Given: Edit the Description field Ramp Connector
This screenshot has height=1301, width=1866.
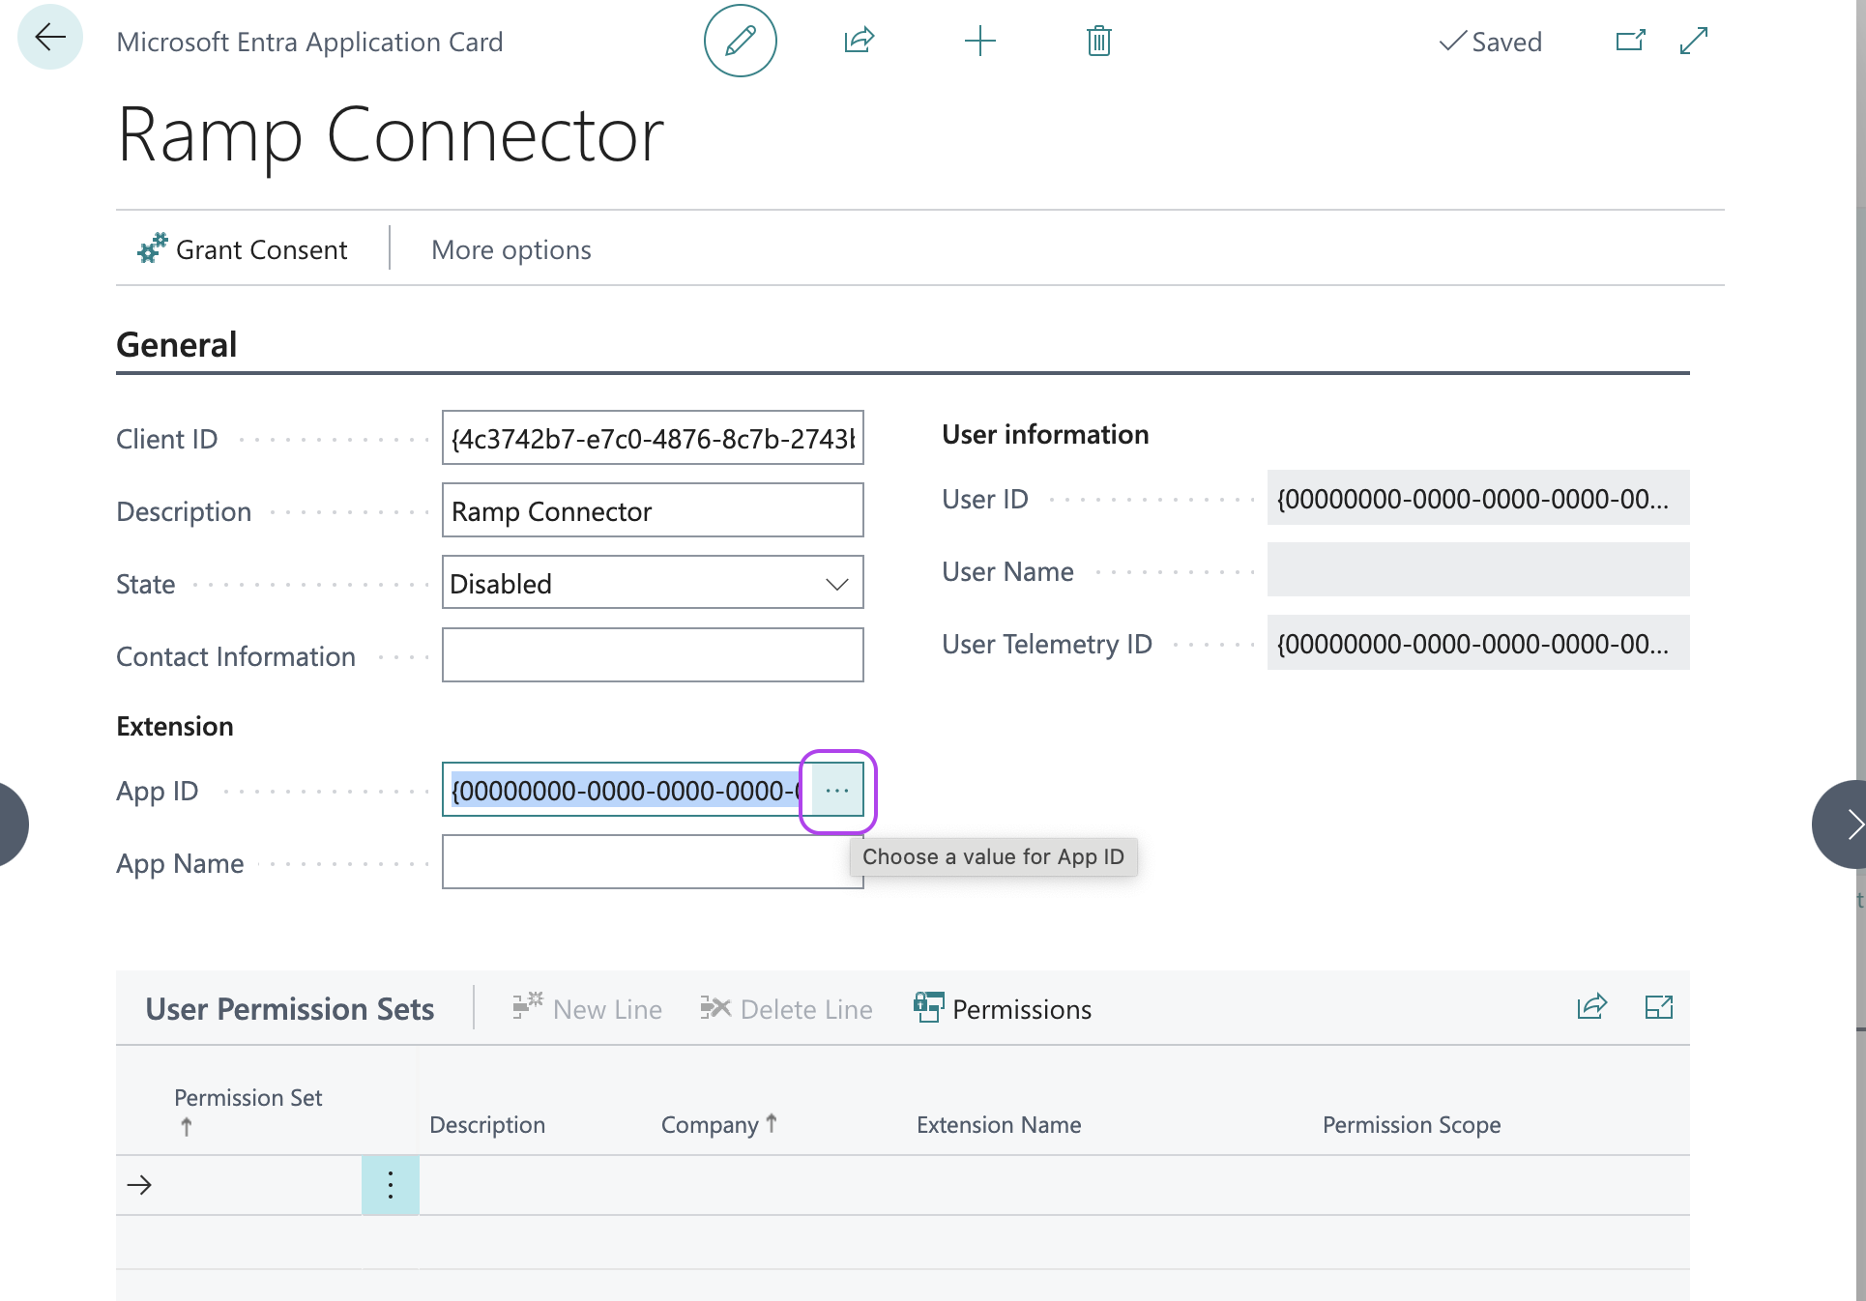Looking at the screenshot, I should click(x=653, y=510).
